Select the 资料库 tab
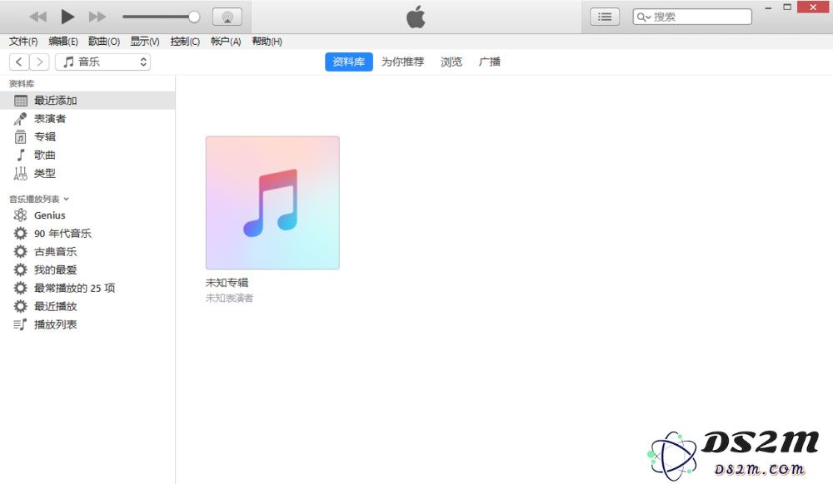This screenshot has height=484, width=833. (348, 62)
